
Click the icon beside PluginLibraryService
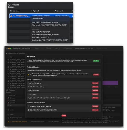8,118
